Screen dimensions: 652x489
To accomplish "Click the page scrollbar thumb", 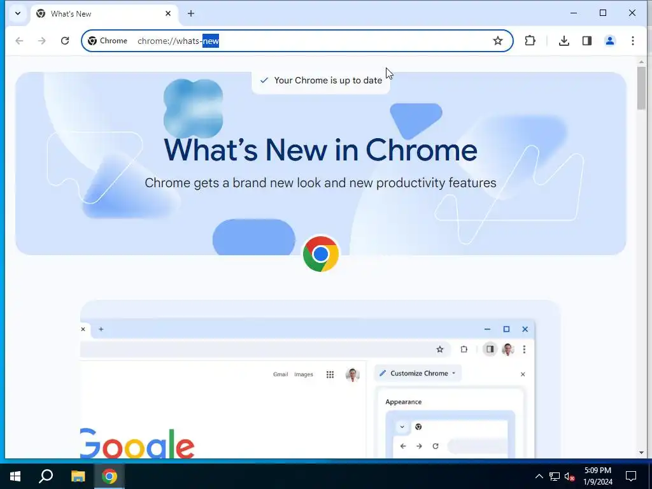I will tap(641, 88).
